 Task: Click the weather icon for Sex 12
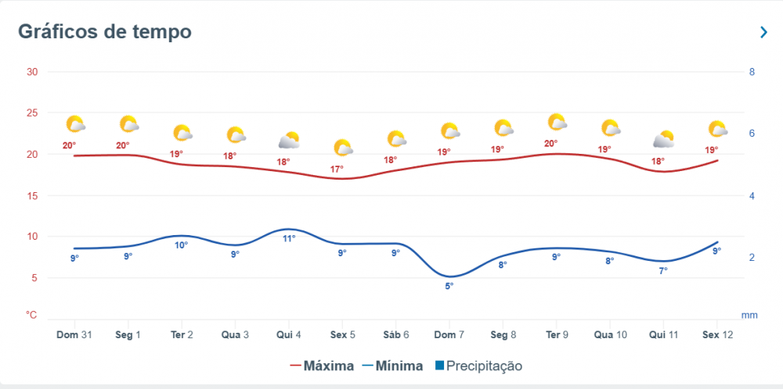pyautogui.click(x=718, y=130)
